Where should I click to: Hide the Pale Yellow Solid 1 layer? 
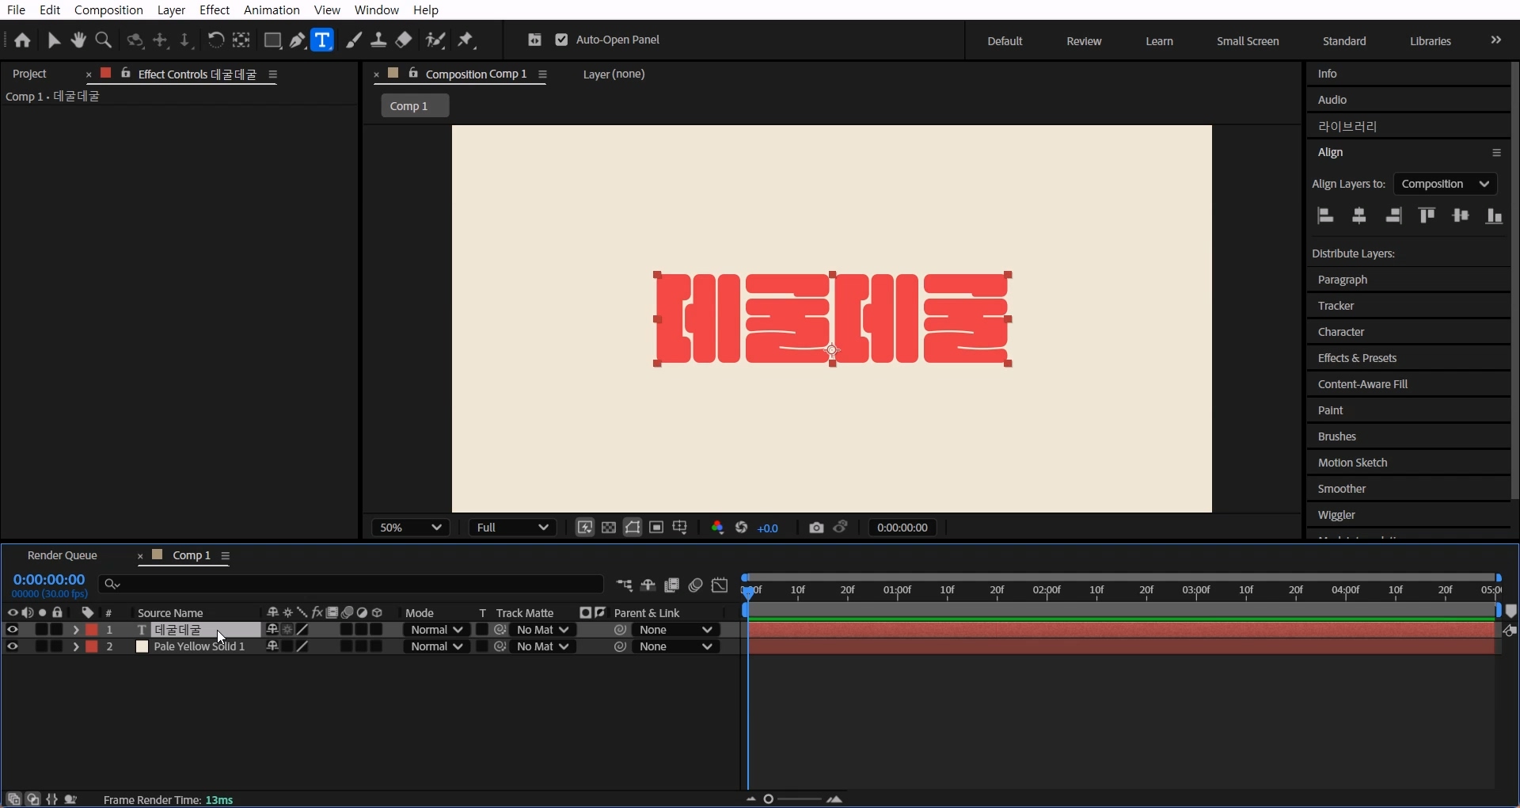coord(13,646)
